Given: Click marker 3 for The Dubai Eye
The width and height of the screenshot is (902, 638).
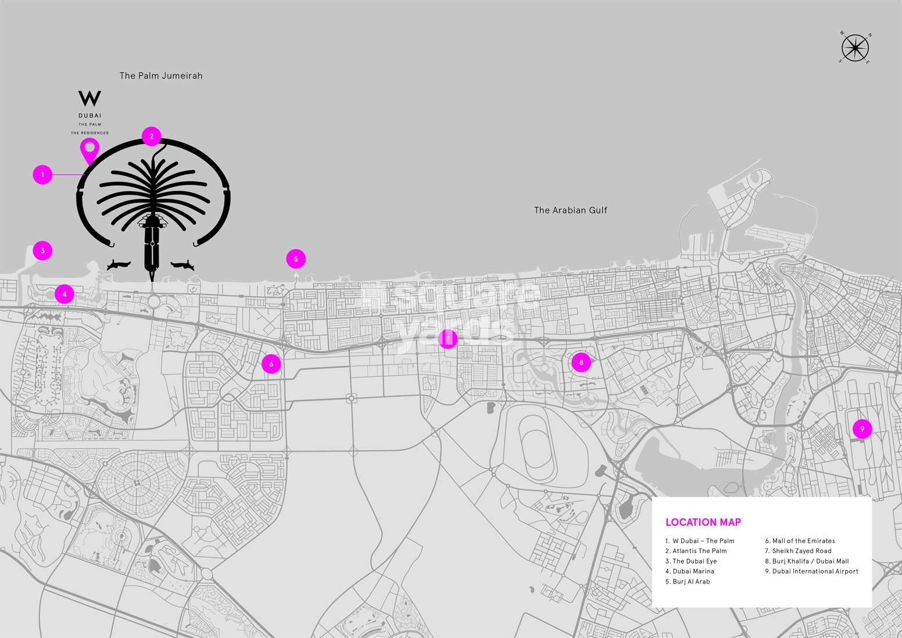Looking at the screenshot, I should [42, 250].
